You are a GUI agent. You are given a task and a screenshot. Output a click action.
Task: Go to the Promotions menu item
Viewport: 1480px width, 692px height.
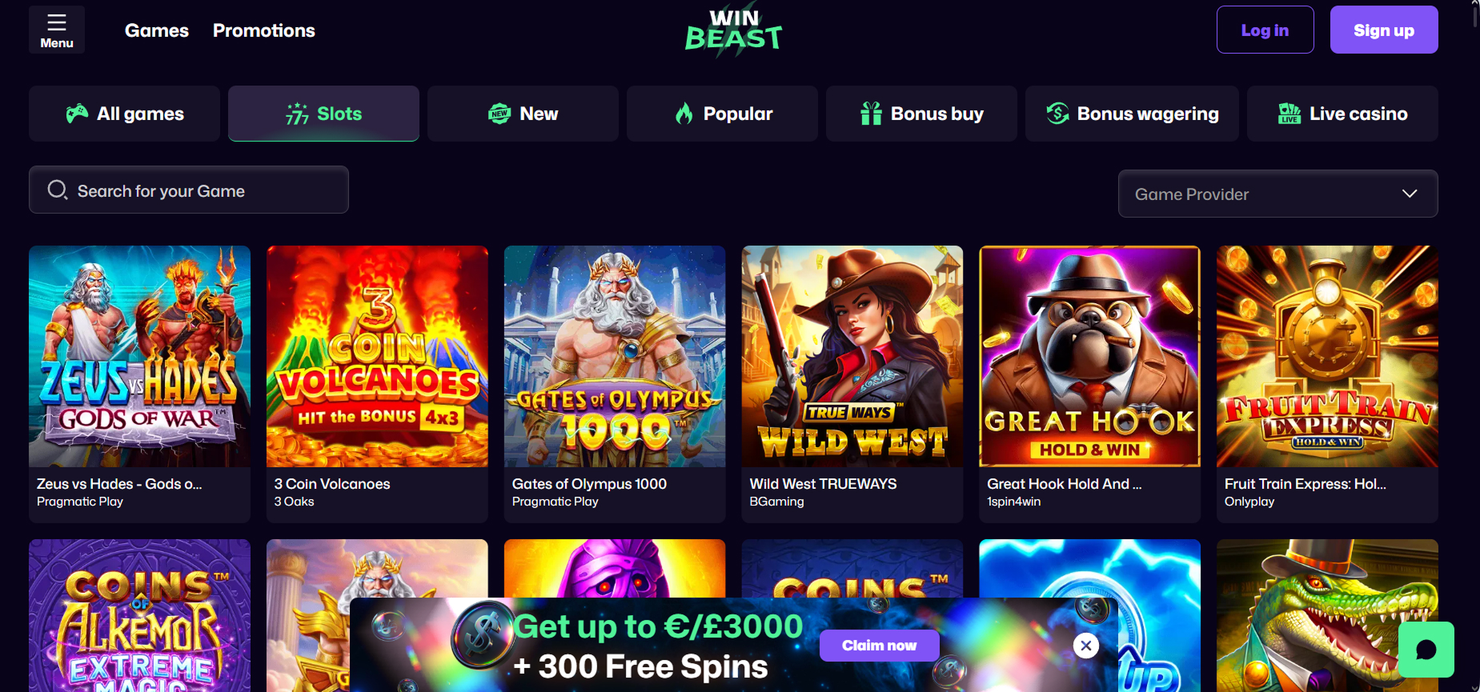pyautogui.click(x=264, y=30)
